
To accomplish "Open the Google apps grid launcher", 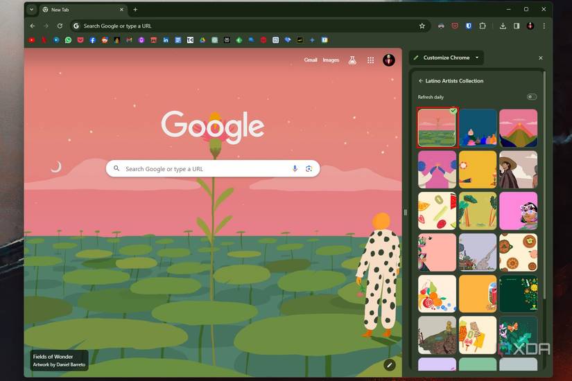I will click(370, 60).
